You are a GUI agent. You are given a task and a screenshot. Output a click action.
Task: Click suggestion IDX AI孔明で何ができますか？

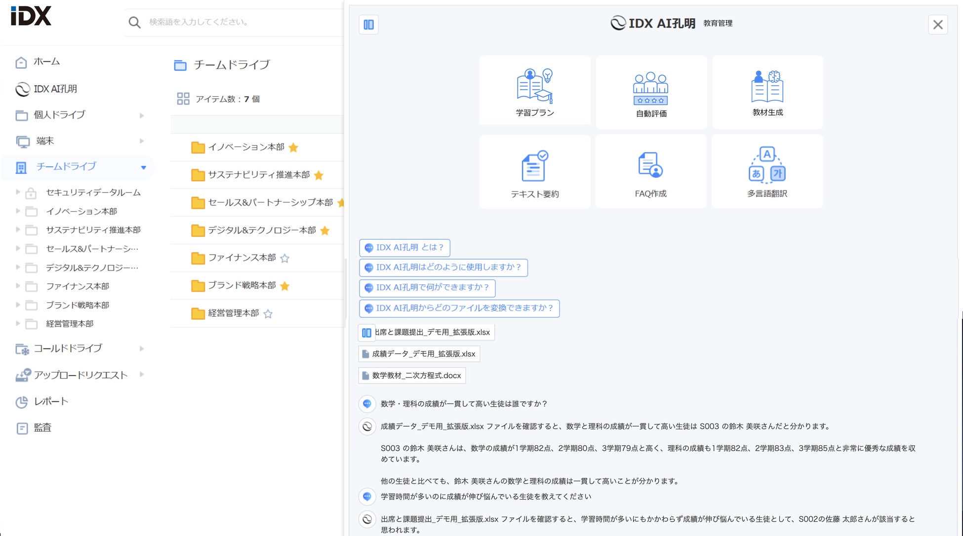pos(427,288)
